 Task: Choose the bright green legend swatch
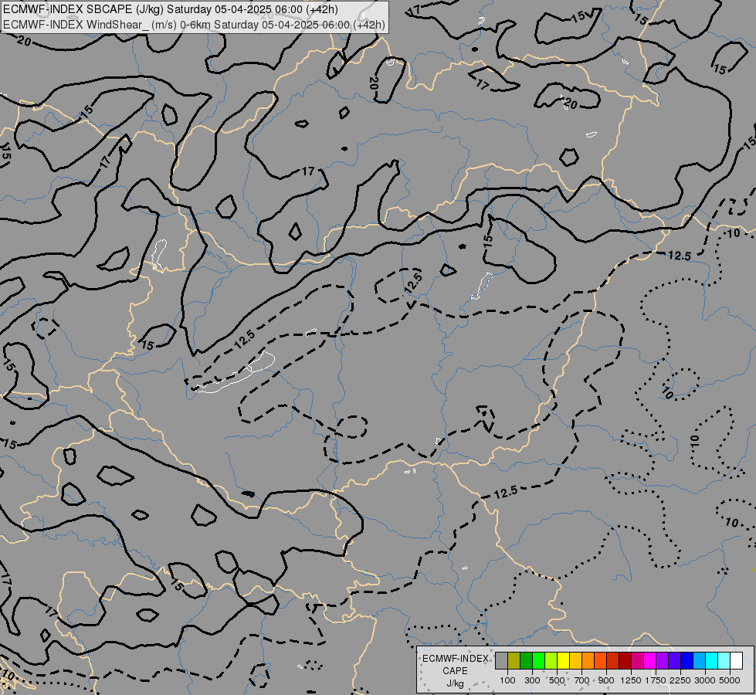pos(538,661)
